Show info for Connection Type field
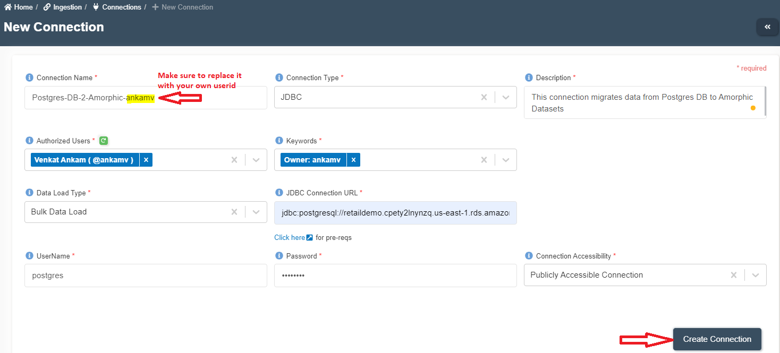Screen dimensions: 780x353 tap(279, 78)
